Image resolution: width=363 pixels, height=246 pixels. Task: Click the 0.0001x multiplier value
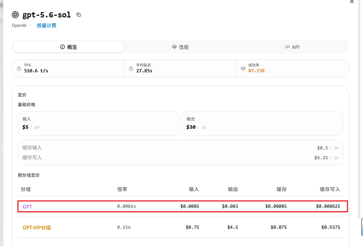coord(126,206)
